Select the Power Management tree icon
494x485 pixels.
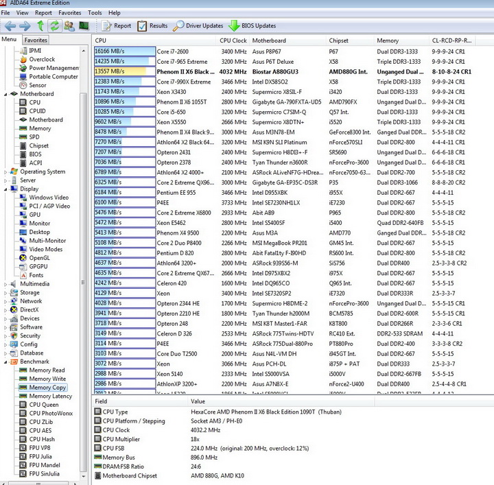(23, 68)
